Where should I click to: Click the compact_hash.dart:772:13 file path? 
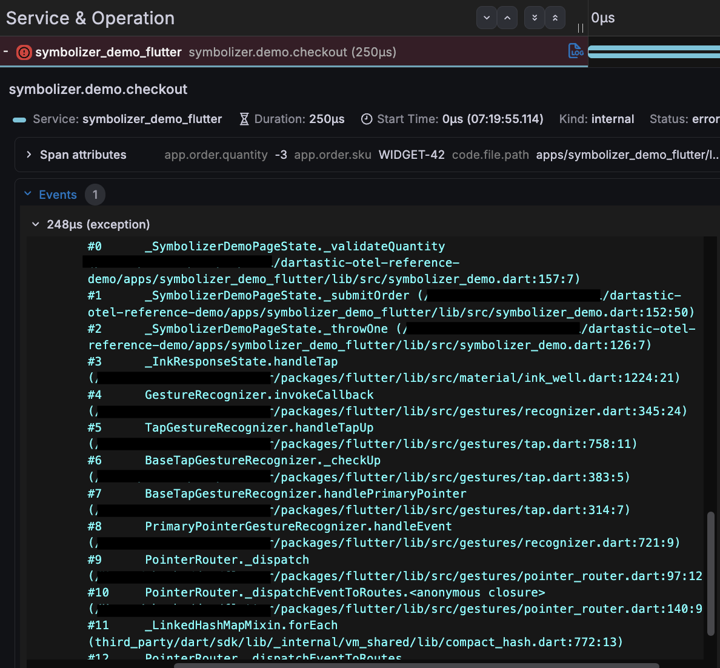(x=356, y=642)
